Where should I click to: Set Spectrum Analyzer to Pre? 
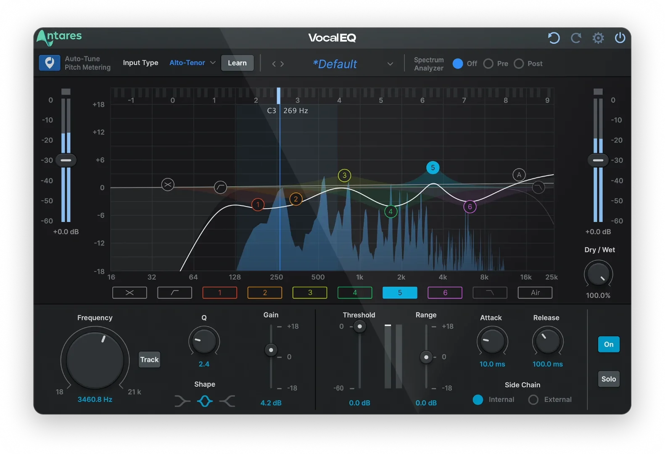coord(488,63)
